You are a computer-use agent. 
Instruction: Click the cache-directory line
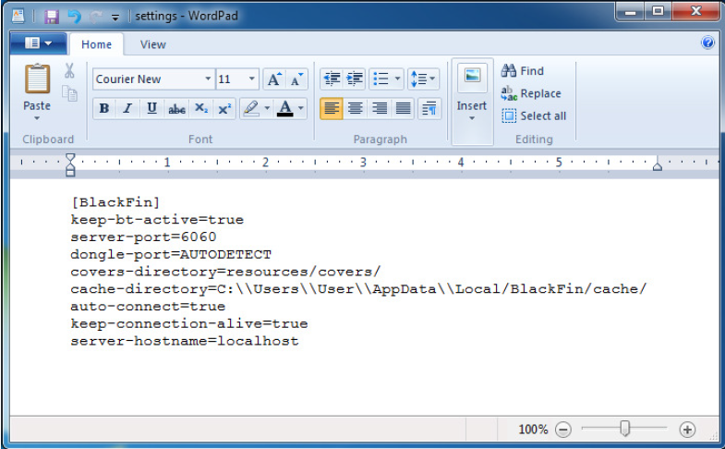(358, 289)
